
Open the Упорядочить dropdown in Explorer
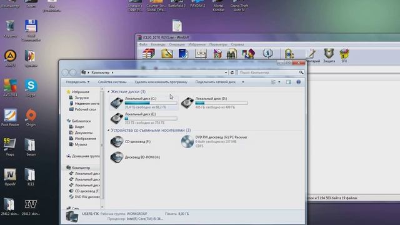tap(77, 82)
